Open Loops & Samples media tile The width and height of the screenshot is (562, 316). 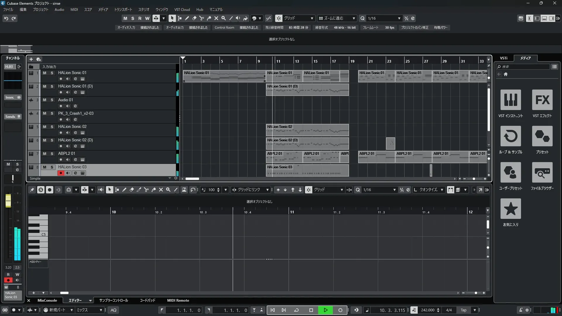coord(510,136)
